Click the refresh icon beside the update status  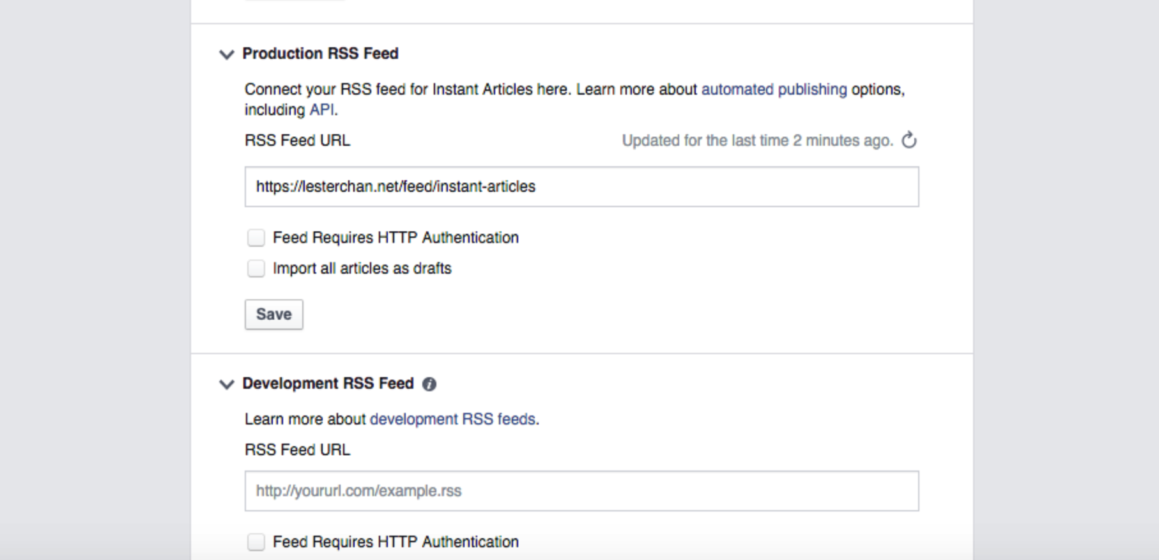point(909,140)
